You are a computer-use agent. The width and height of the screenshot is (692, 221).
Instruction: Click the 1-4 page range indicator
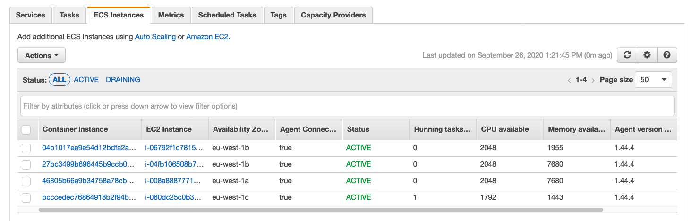pyautogui.click(x=581, y=80)
